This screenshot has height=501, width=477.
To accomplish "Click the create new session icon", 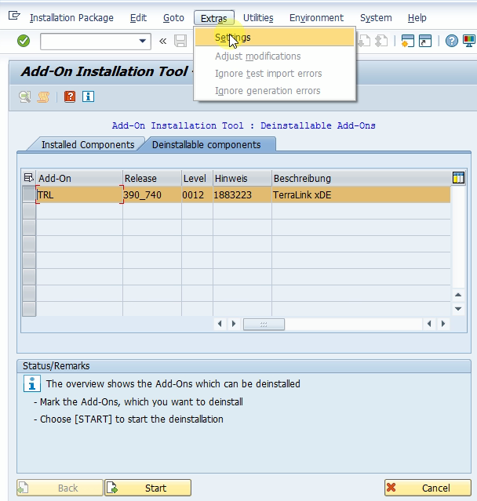I will (x=407, y=41).
